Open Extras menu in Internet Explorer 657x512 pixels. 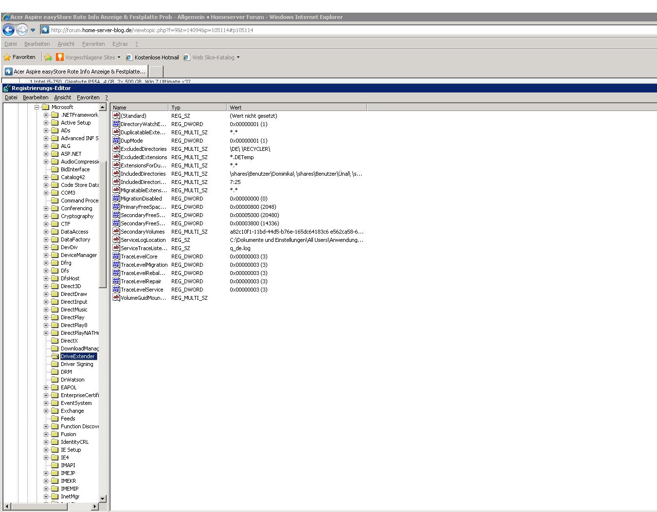(120, 44)
